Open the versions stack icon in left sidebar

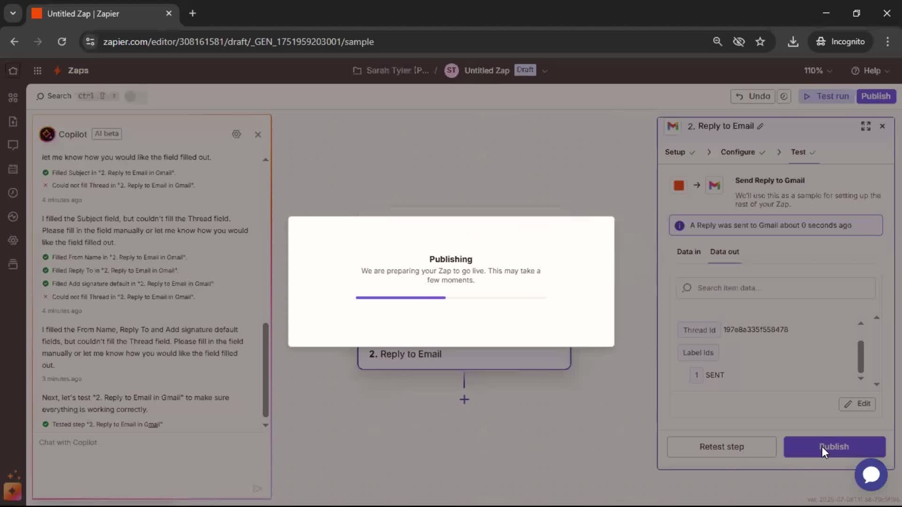13,264
